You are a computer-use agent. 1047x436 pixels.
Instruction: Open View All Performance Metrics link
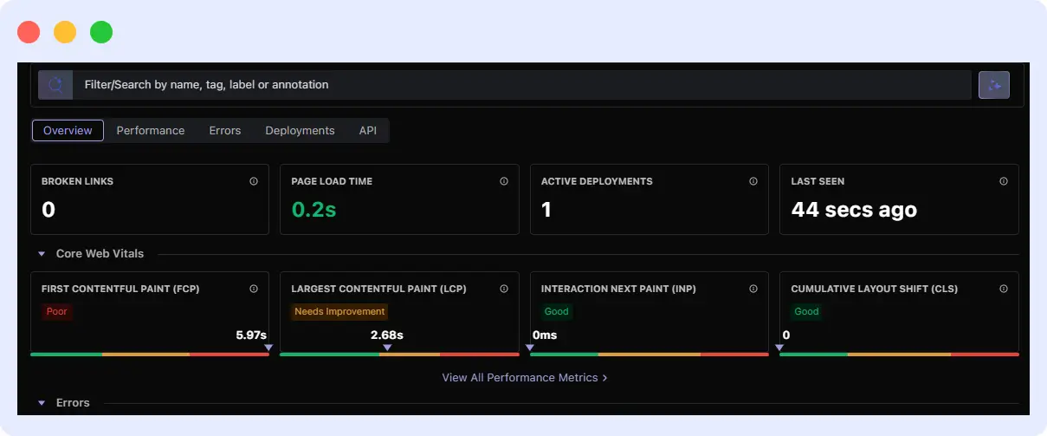524,378
